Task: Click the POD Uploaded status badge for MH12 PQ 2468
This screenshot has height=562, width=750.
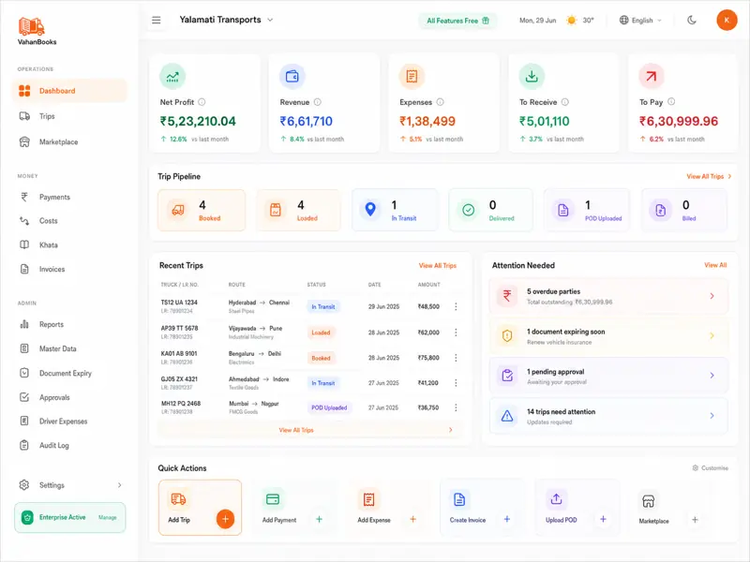Action: tap(329, 407)
